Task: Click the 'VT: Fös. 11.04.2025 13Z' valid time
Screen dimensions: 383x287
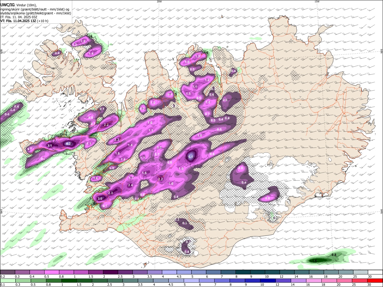Action: tap(18, 21)
